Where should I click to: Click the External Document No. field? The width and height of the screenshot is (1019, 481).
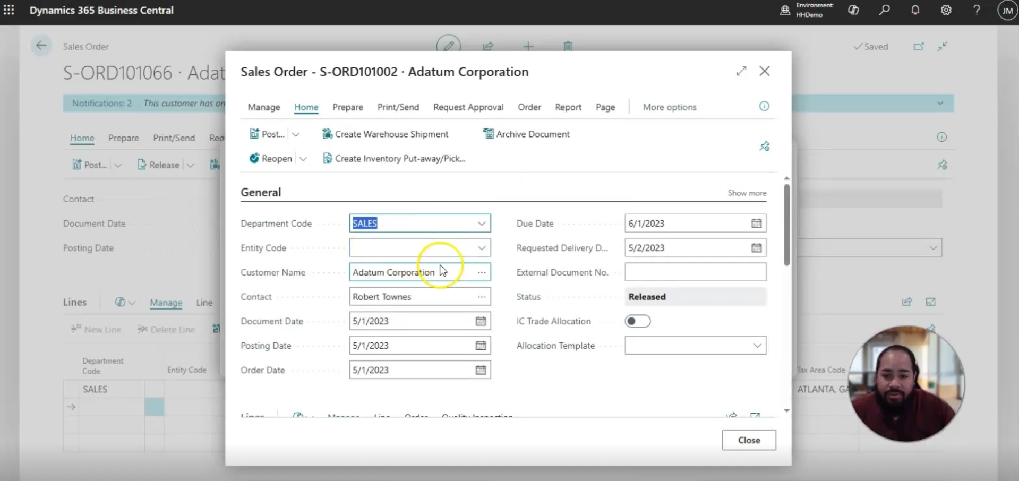pos(695,272)
